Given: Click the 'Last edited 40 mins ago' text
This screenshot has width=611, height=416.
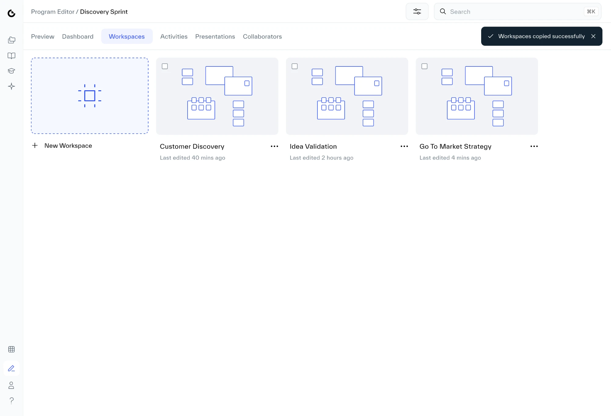Looking at the screenshot, I should (x=192, y=158).
